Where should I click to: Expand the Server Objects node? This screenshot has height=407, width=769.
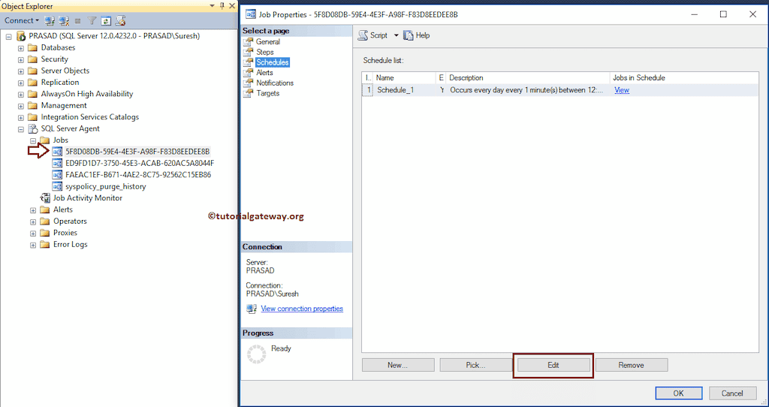click(x=20, y=71)
